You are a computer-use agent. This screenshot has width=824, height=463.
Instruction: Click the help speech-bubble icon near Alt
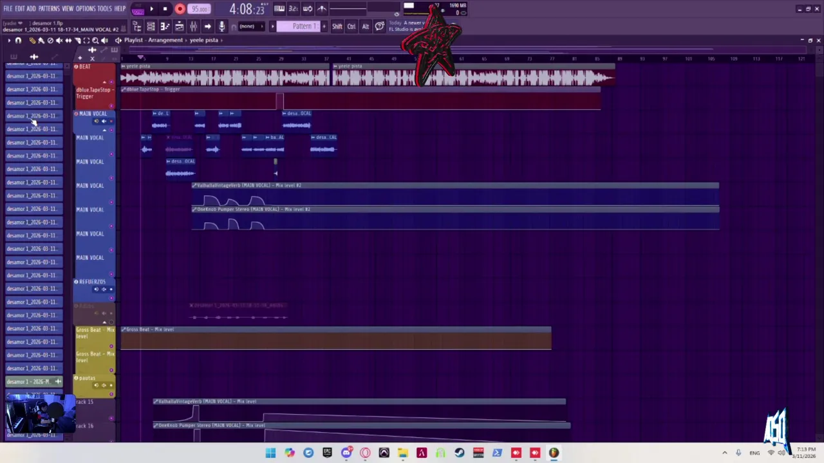380,26
